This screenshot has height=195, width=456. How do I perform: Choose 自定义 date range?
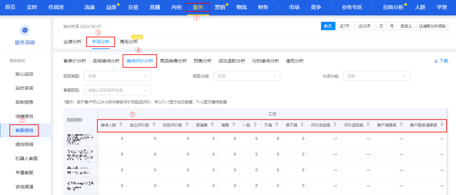click(x=406, y=26)
